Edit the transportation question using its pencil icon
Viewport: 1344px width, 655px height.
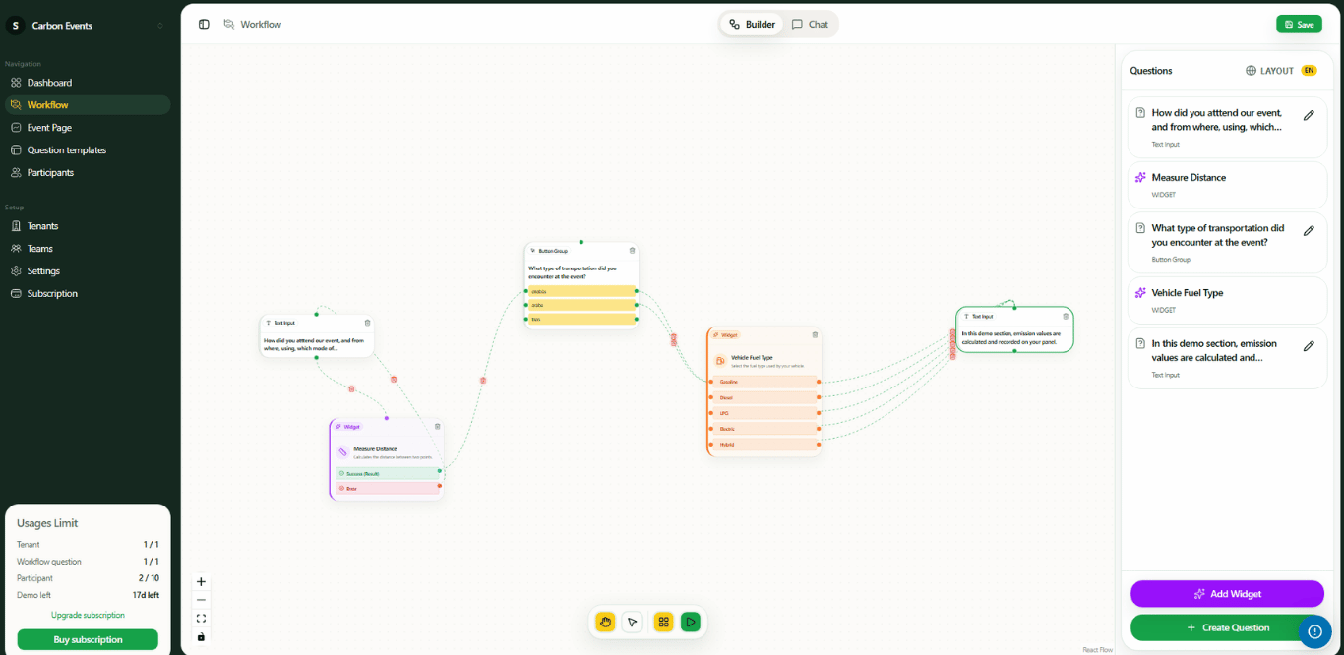(x=1310, y=231)
